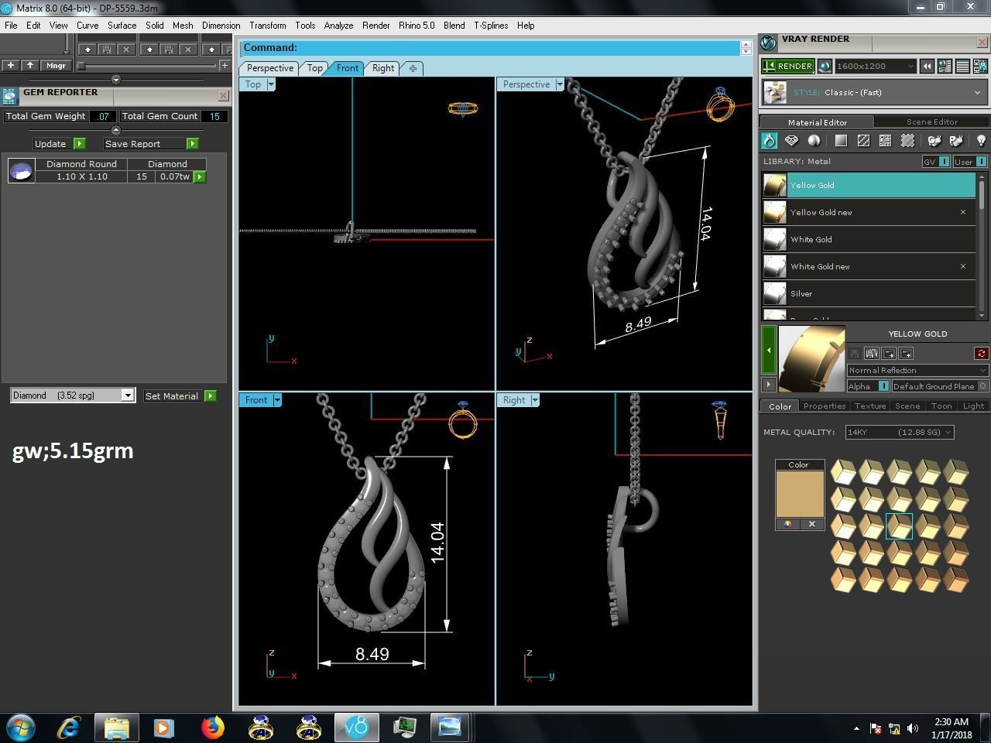This screenshot has height=743, width=991.
Task: Toggle the GV library switch
Action: (936, 162)
